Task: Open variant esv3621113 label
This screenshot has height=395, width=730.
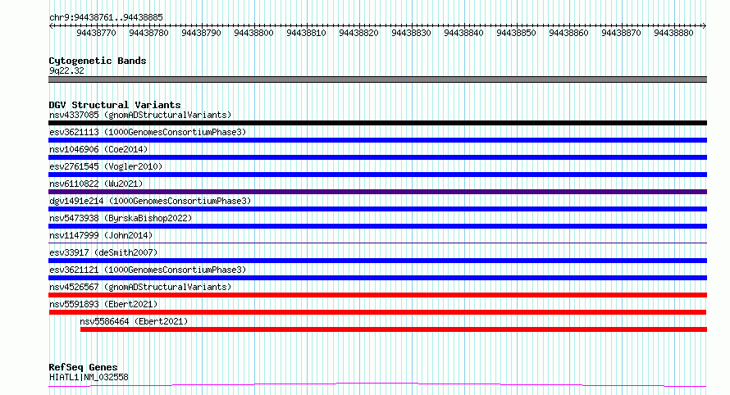Action: (x=148, y=132)
